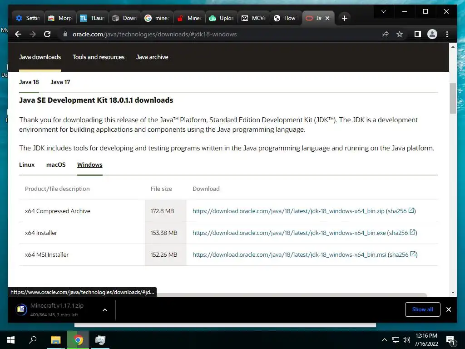Viewport: 465px width, 349px height.
Task: Click the 152.26 MB file size
Action: 163,254
